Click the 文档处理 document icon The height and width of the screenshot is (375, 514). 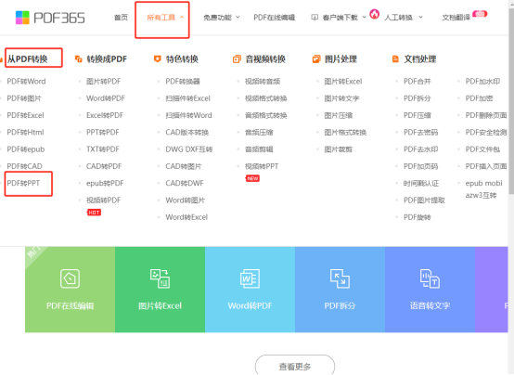coord(395,59)
